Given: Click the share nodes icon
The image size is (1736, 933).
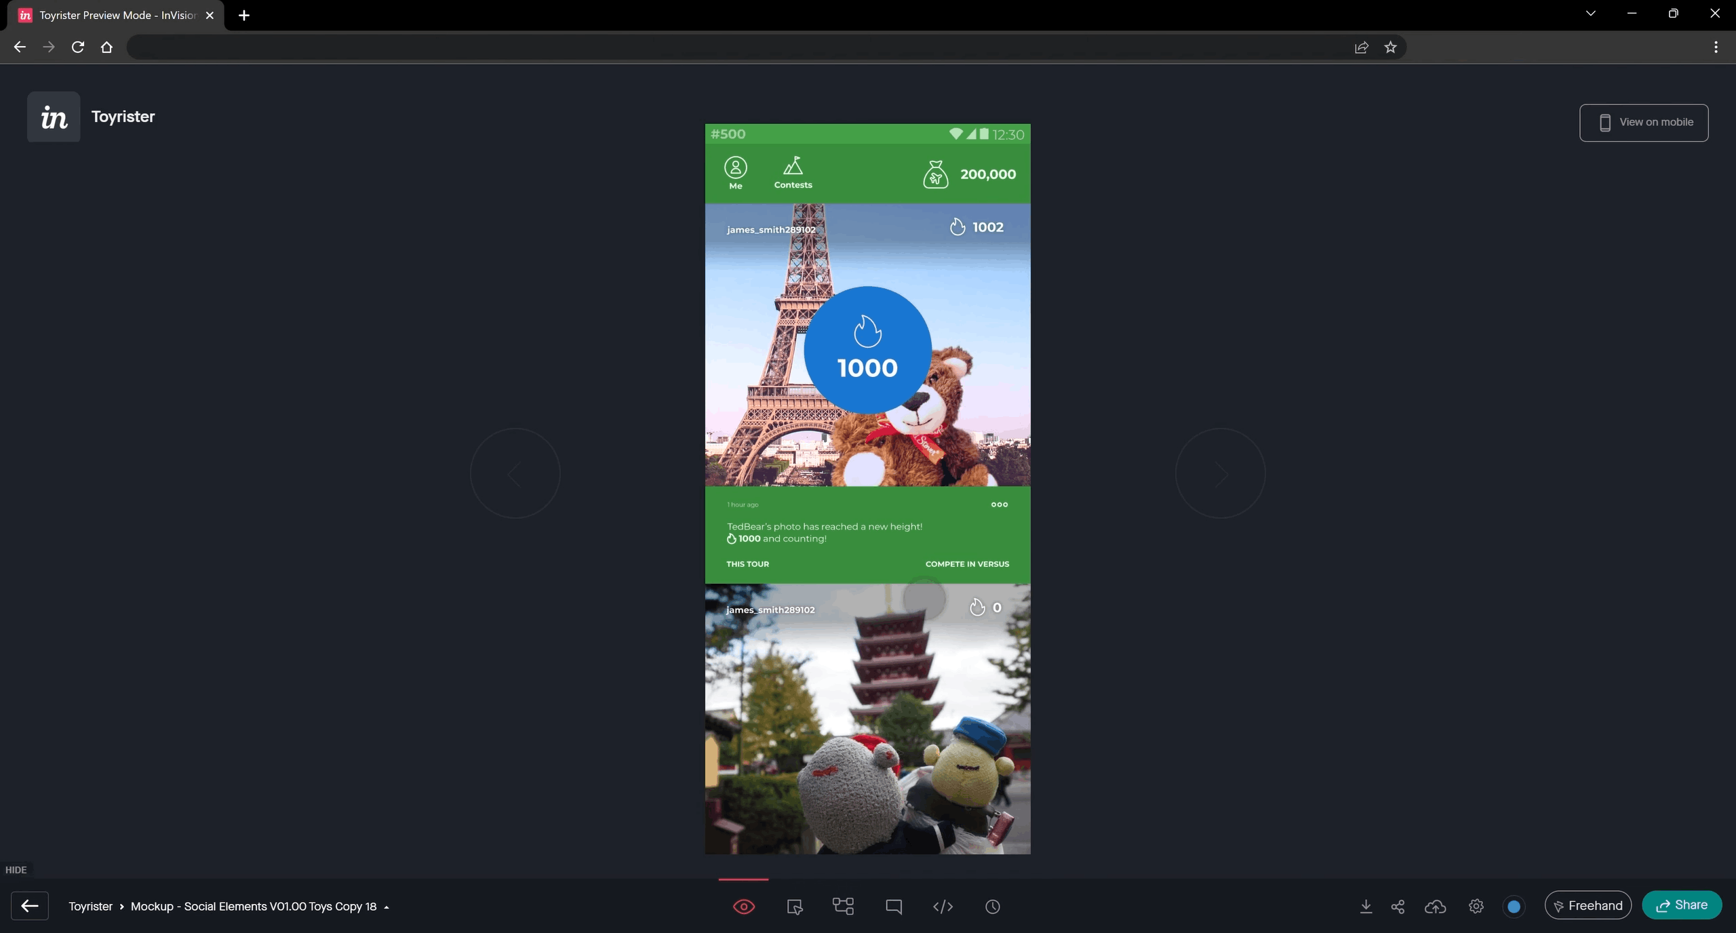Looking at the screenshot, I should [x=1398, y=907].
